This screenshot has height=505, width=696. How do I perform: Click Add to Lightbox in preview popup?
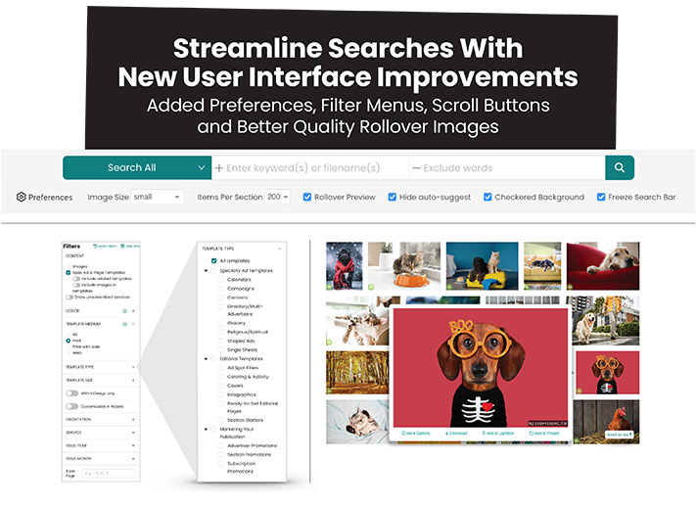(x=499, y=432)
